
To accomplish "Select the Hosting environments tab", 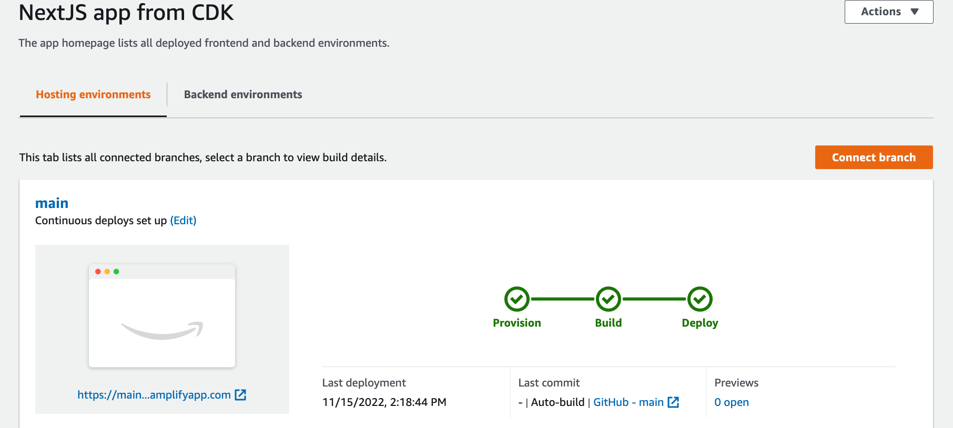I will (x=93, y=95).
